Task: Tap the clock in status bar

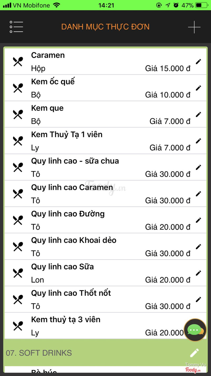Action: coord(106,5)
